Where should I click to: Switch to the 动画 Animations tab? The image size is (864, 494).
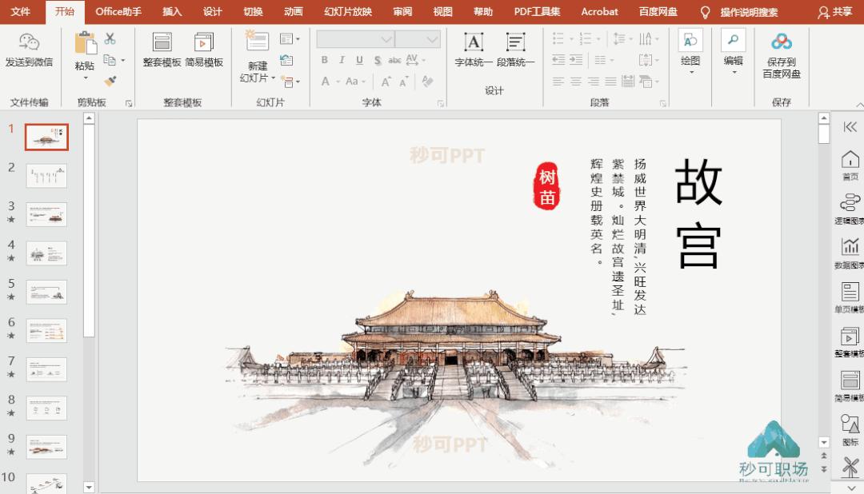293,11
